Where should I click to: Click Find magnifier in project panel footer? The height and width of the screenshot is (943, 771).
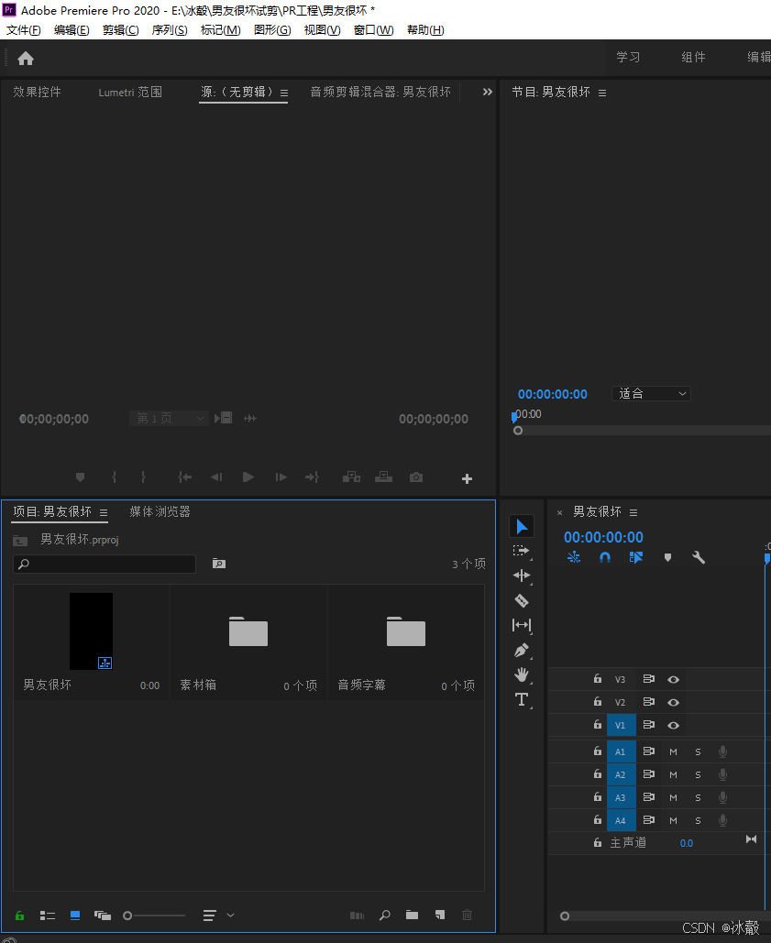(x=385, y=915)
